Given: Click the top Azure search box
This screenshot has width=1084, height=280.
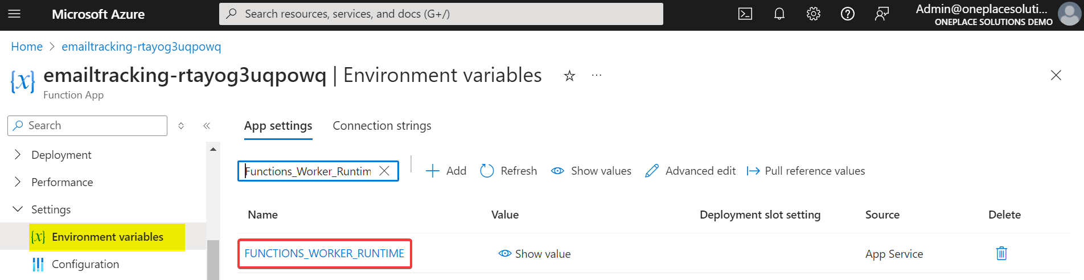Looking at the screenshot, I should (x=441, y=14).
